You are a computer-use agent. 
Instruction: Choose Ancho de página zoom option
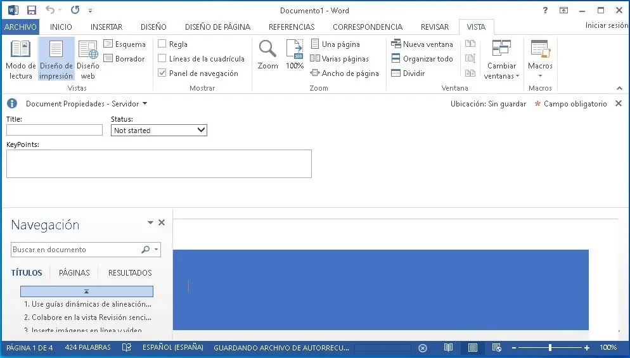(345, 73)
